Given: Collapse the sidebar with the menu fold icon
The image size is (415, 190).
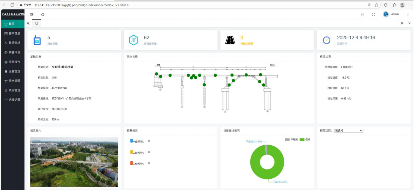Looking at the screenshot, I should pos(32,14).
